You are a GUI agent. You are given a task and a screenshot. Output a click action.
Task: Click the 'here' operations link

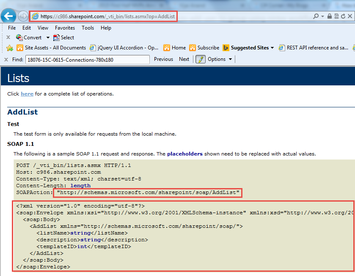click(x=27, y=94)
